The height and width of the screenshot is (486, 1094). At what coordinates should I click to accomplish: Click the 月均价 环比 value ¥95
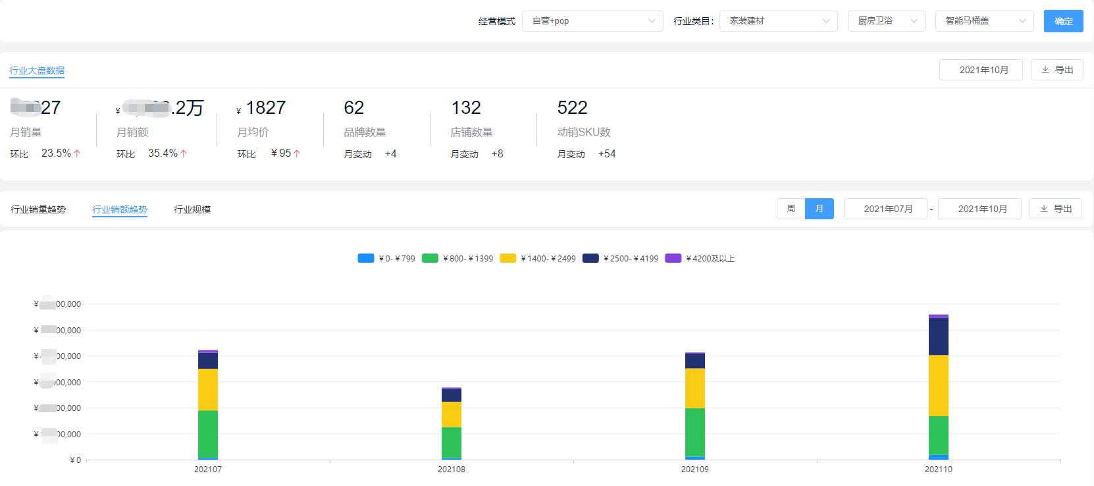281,153
